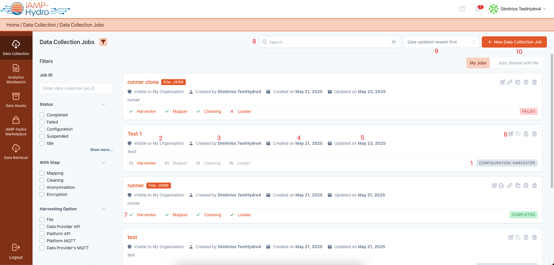Screen dimensions: 554x265
Task: Open the notifications bell
Action: [477, 9]
